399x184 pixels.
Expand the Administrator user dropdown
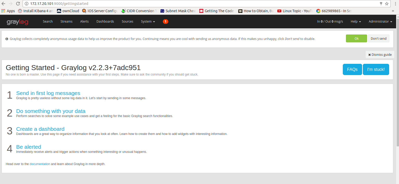tap(380, 22)
